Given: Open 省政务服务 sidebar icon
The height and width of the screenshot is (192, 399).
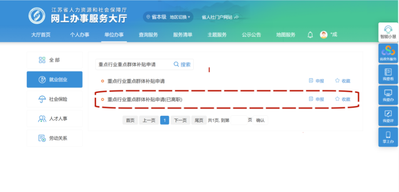Looking at the screenshot, I should tap(388, 51).
